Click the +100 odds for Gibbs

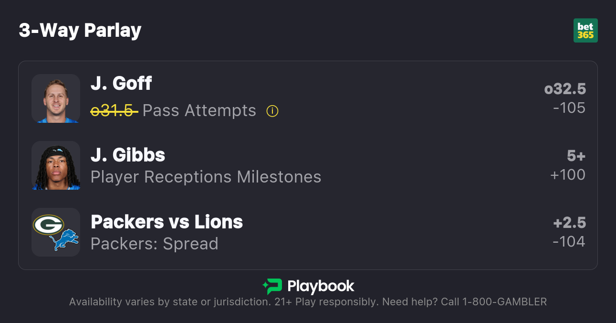(x=568, y=175)
